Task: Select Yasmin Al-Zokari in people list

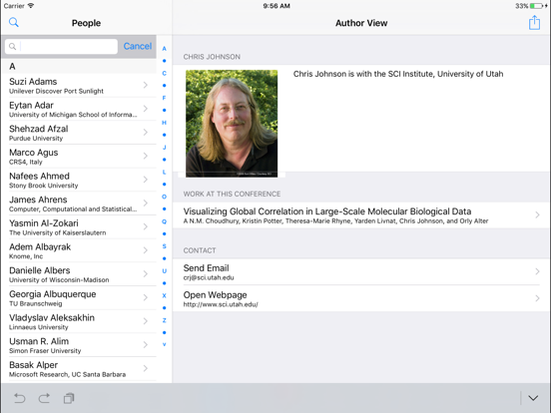Action: (79, 226)
